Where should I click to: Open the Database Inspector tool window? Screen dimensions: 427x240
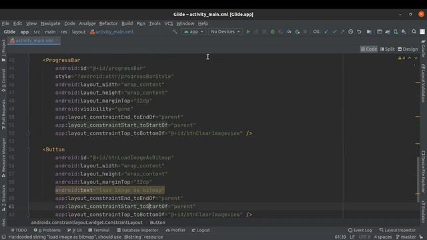[137, 230]
